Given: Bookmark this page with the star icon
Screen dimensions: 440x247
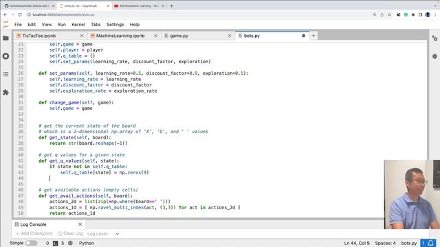Looking at the screenshot, I should tap(389, 14).
